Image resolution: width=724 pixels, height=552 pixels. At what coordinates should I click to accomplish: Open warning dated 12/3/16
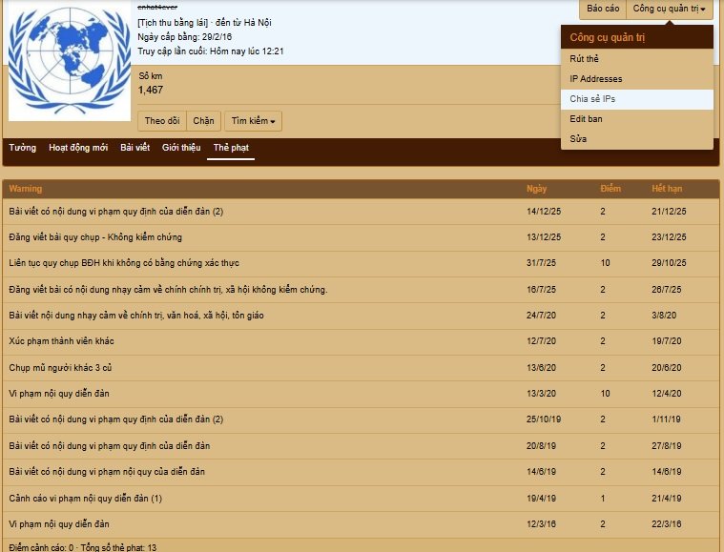tap(59, 524)
